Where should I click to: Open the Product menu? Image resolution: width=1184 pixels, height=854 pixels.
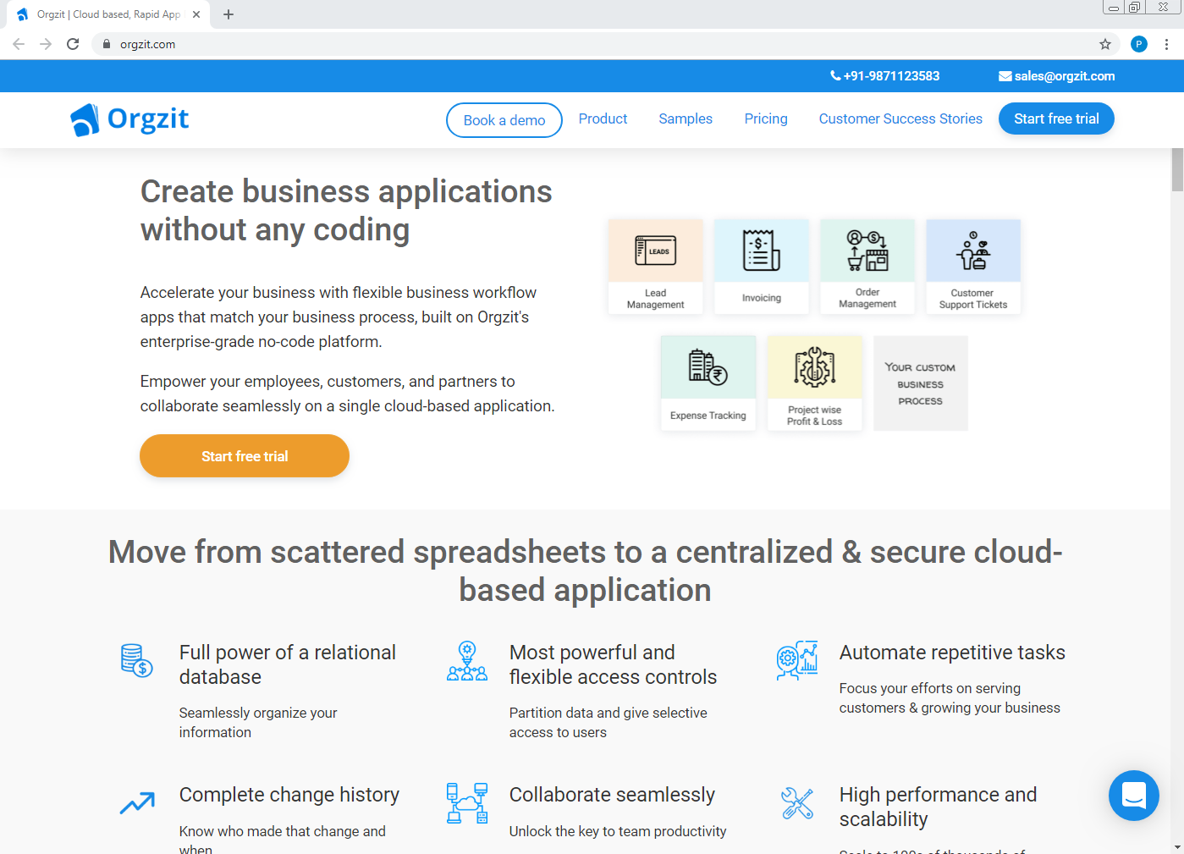click(x=603, y=119)
